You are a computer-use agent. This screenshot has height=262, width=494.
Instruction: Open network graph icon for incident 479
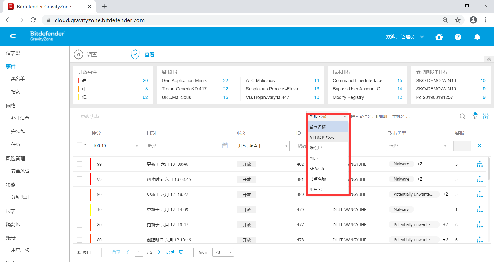[x=480, y=209]
